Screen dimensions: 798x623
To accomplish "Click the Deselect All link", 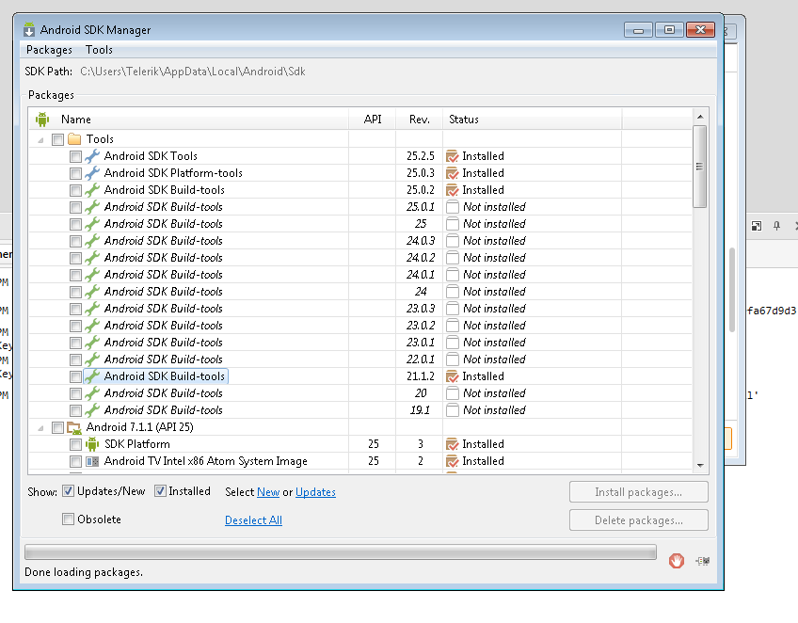I will [x=253, y=520].
